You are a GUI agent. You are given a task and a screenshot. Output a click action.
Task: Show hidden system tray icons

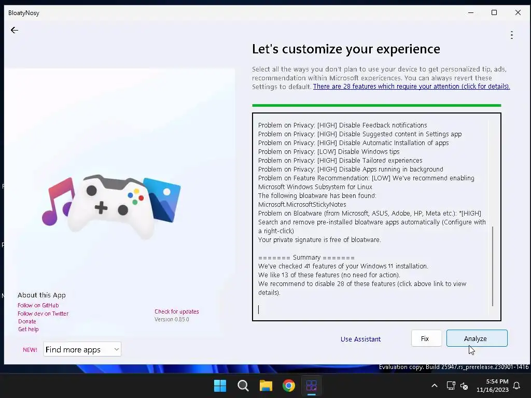click(435, 386)
